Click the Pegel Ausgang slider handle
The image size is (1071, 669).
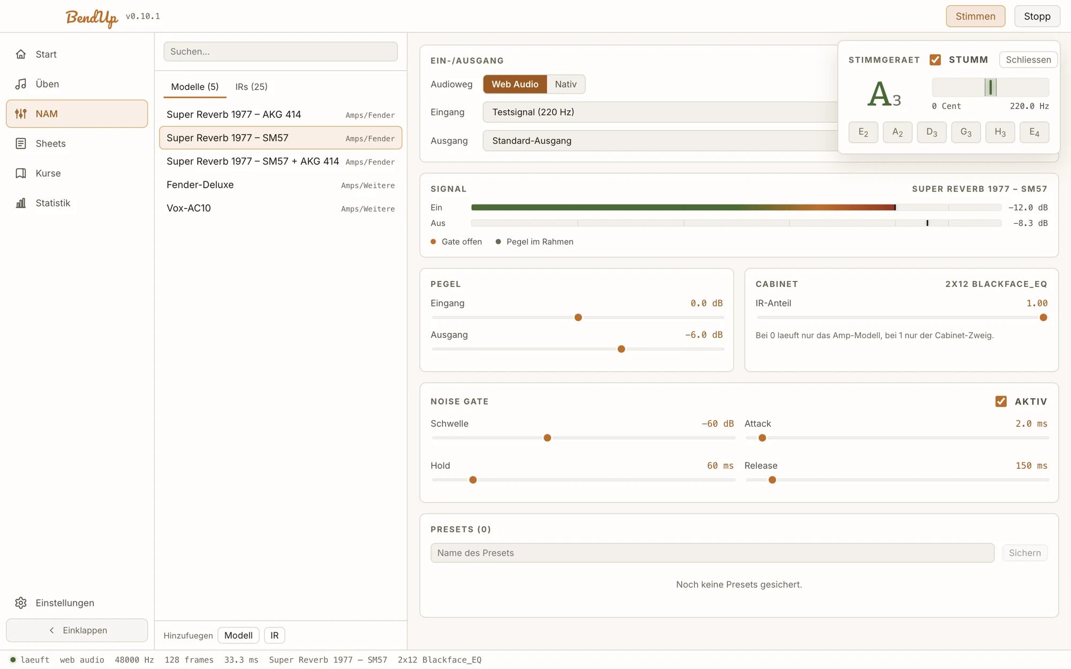click(621, 349)
